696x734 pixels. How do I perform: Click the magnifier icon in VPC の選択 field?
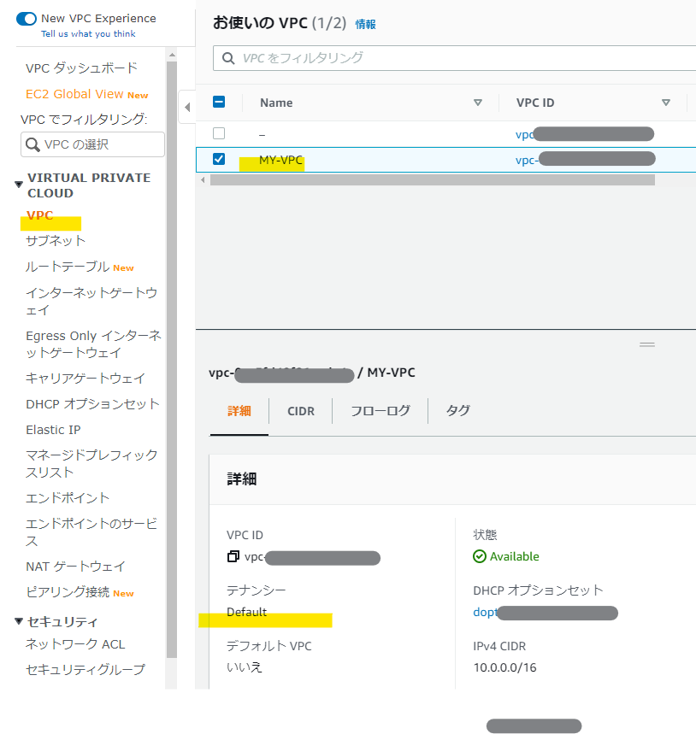[32, 144]
